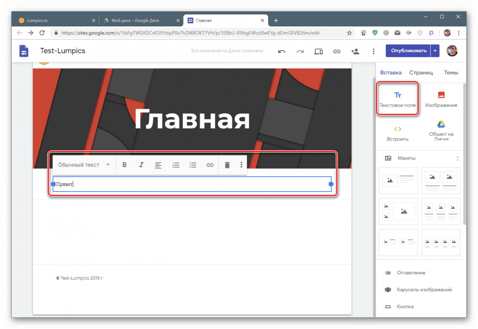Copy the published site link

[x=337, y=51]
